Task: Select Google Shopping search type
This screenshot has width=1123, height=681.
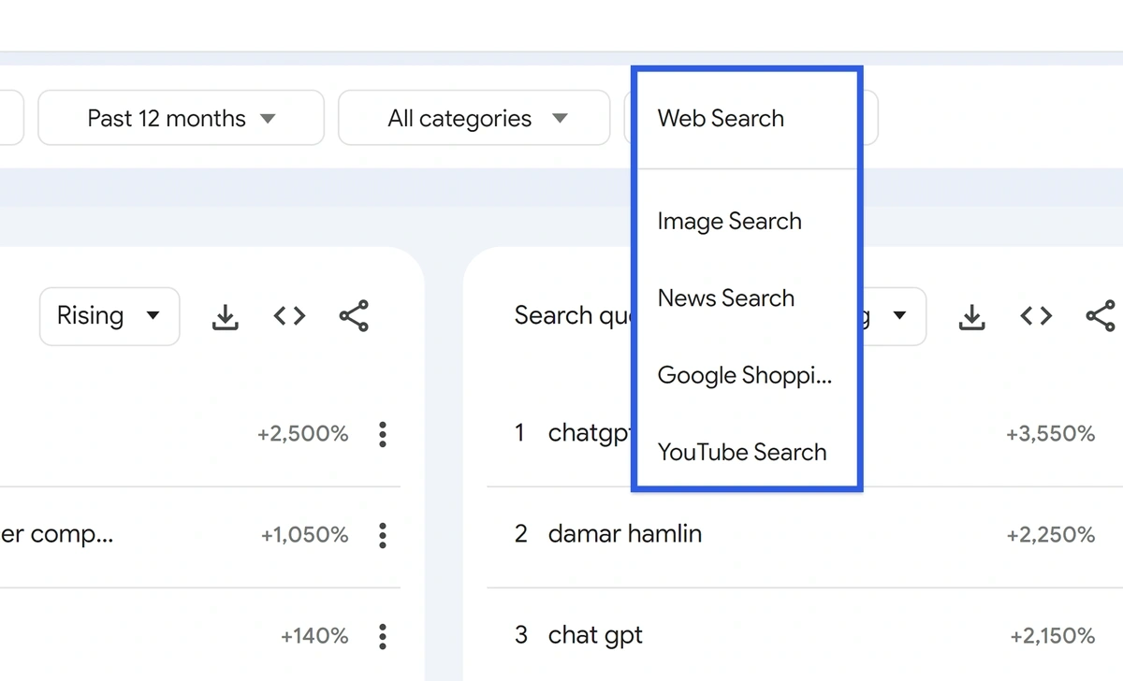Action: point(746,375)
